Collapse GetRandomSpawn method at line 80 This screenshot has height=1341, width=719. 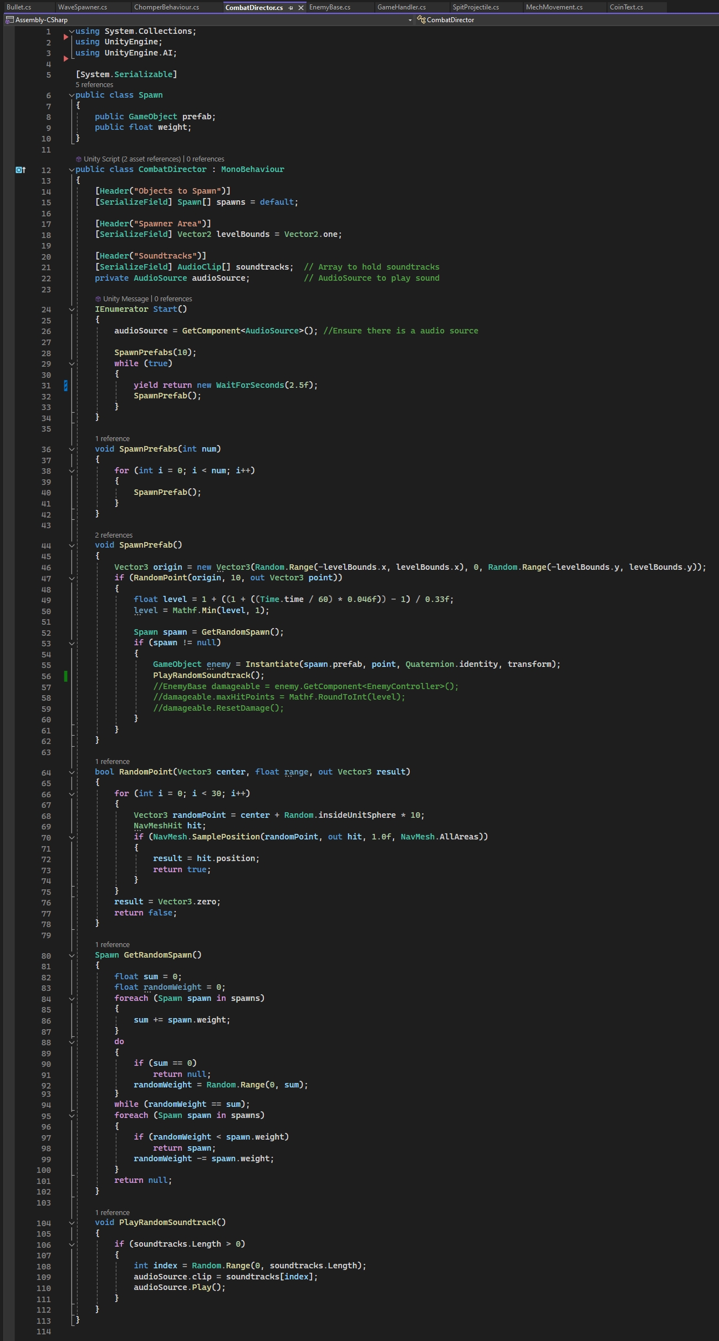tap(72, 955)
